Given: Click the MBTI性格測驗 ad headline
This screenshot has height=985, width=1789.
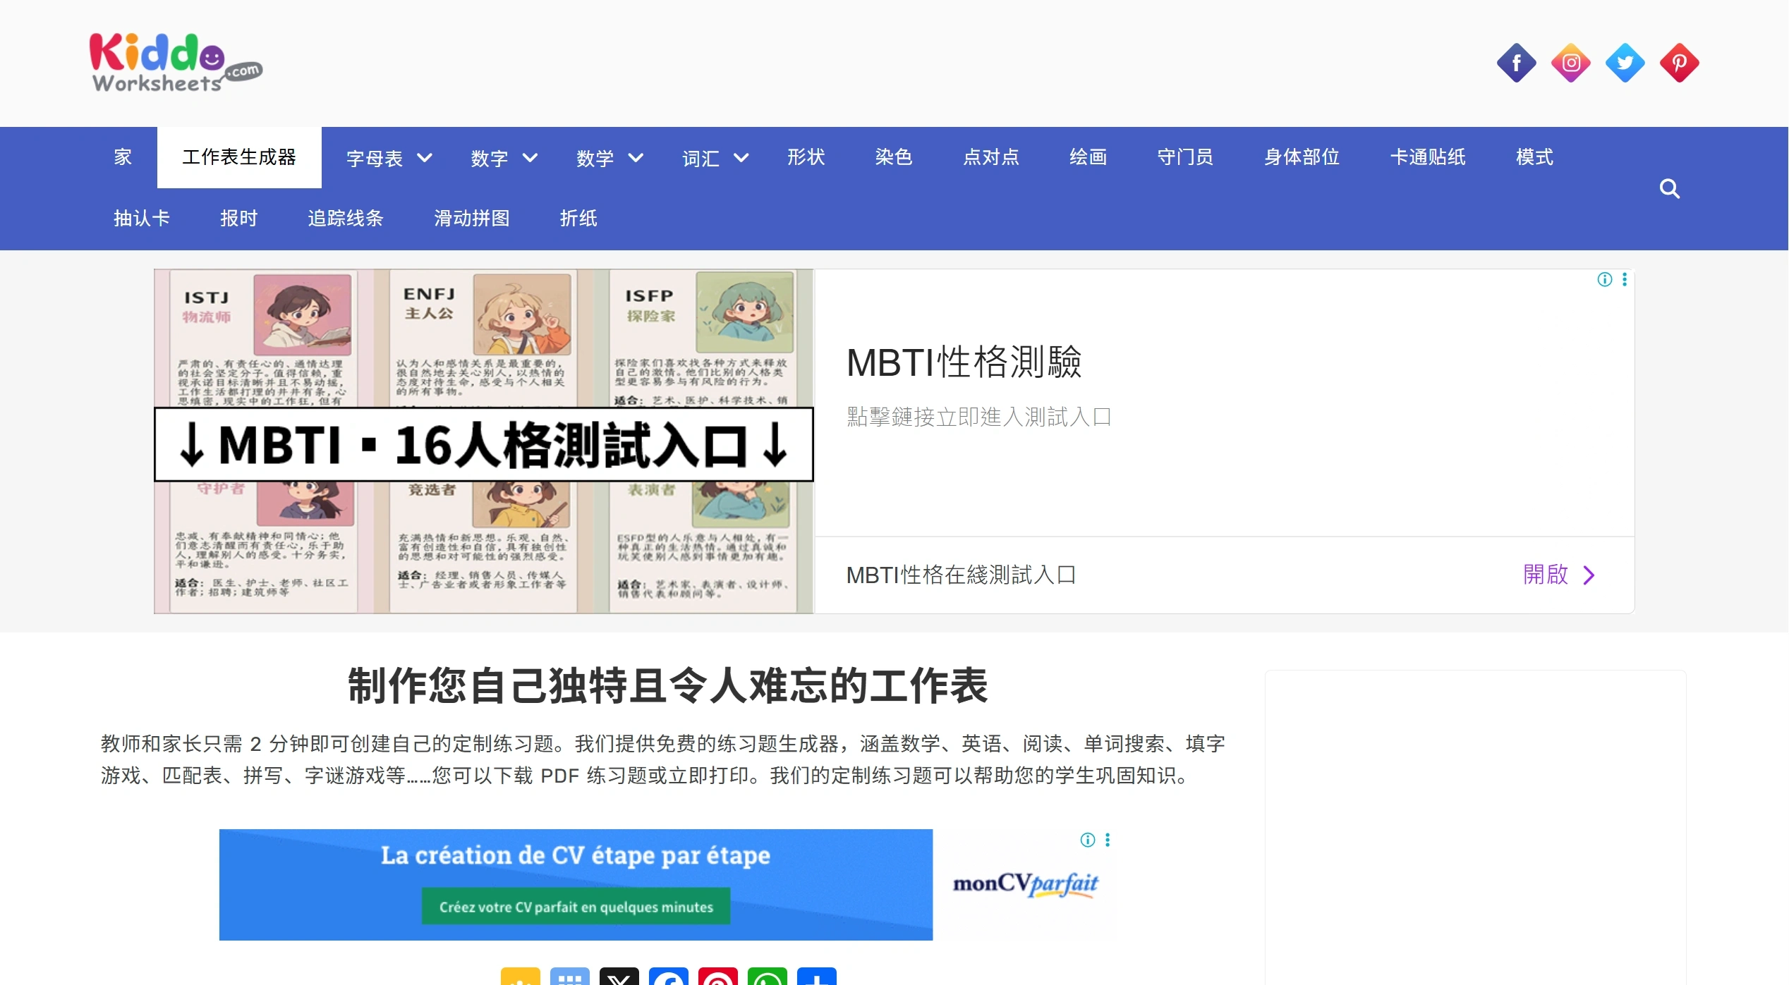Looking at the screenshot, I should (964, 362).
